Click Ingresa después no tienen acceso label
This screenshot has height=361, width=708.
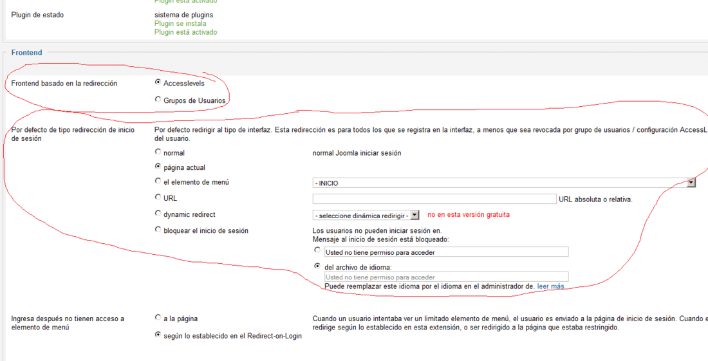pyautogui.click(x=68, y=323)
